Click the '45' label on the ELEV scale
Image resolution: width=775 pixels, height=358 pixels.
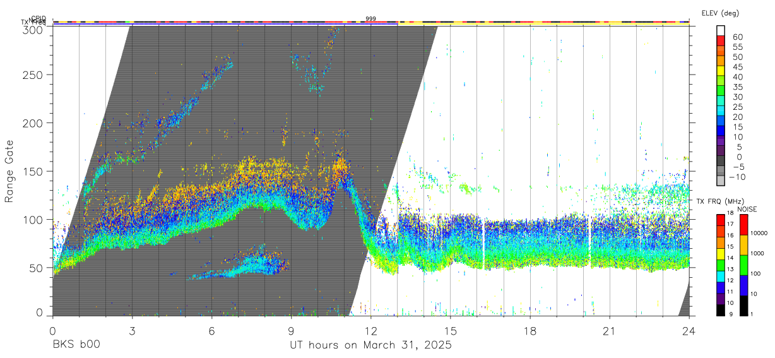pyautogui.click(x=738, y=66)
